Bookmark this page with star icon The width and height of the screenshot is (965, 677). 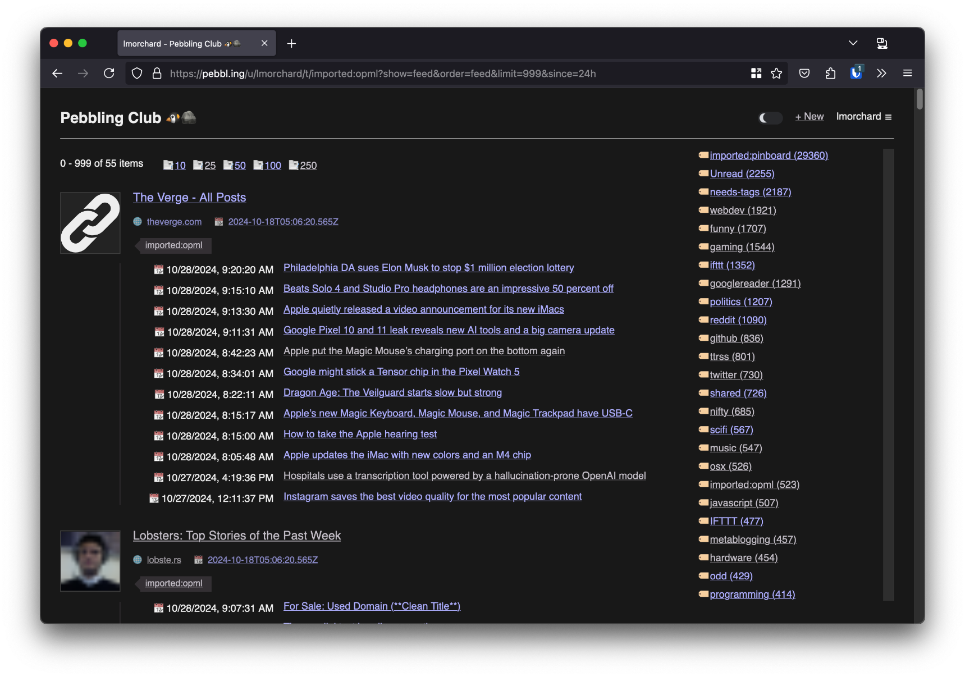pyautogui.click(x=776, y=74)
